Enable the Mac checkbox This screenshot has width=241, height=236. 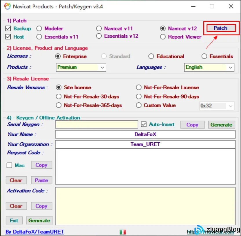click(x=10, y=165)
